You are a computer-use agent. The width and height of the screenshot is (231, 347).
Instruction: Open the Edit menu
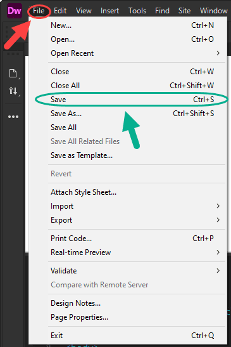coord(60,11)
